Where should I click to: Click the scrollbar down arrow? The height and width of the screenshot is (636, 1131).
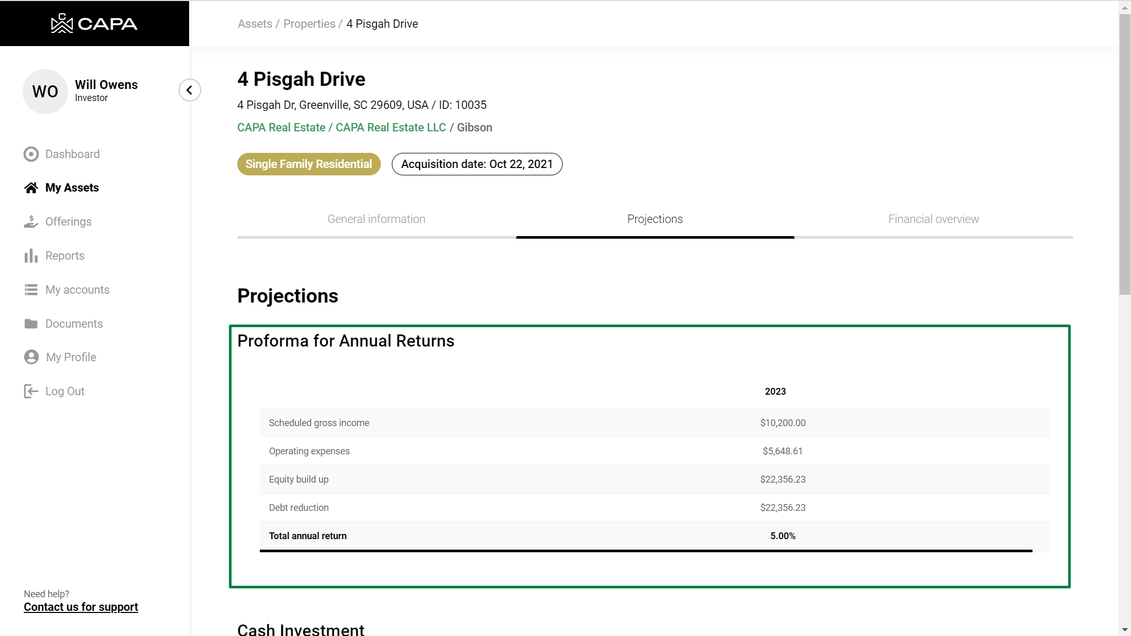[x=1125, y=630]
